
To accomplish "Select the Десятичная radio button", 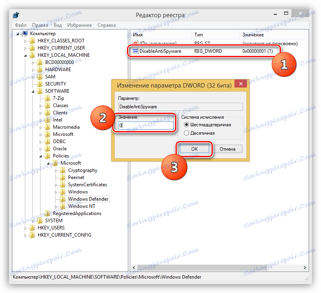I will coord(186,133).
